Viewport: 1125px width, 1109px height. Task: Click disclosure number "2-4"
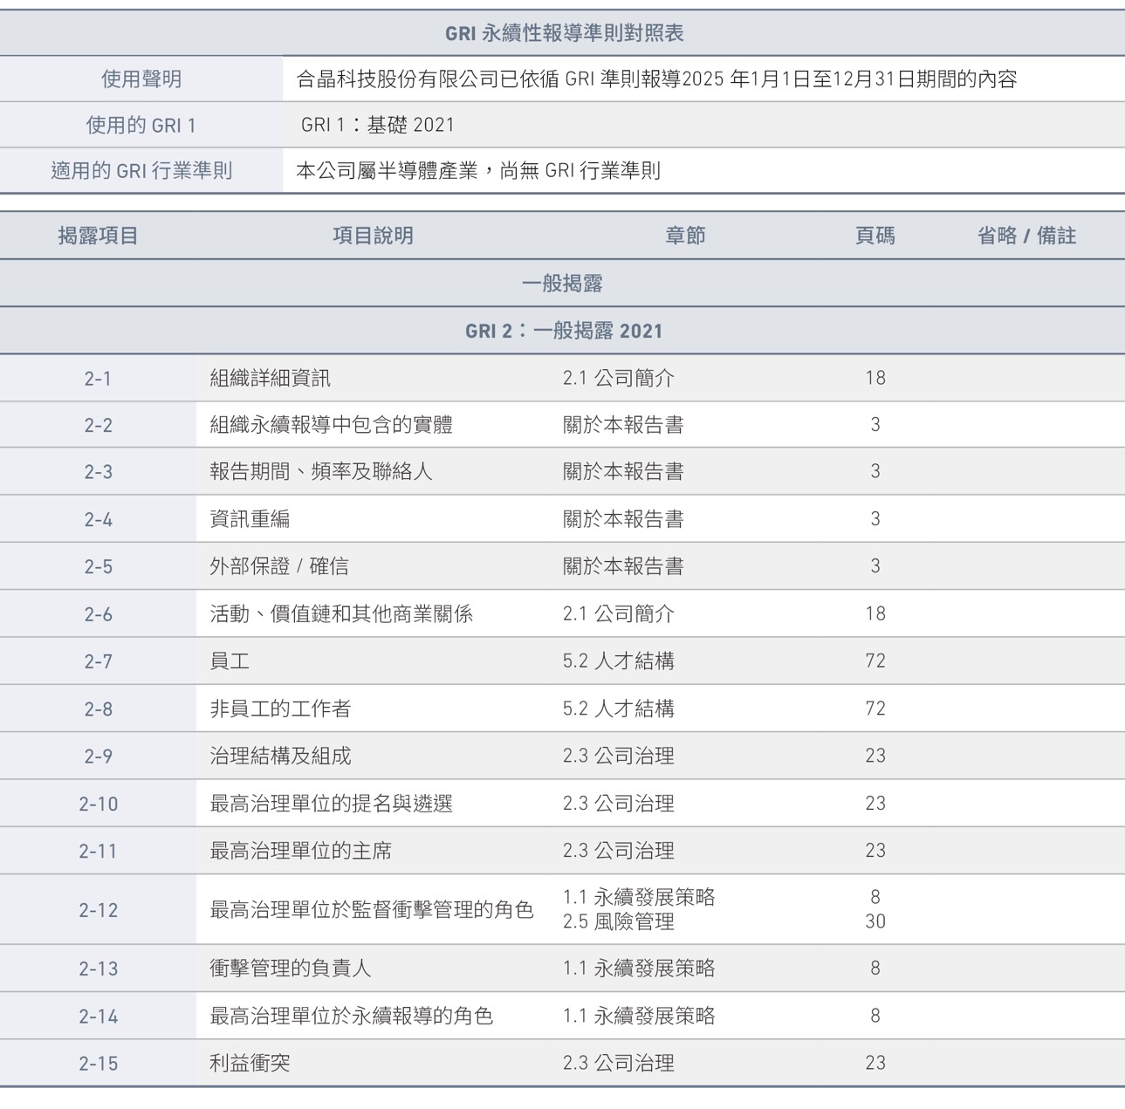coord(98,520)
